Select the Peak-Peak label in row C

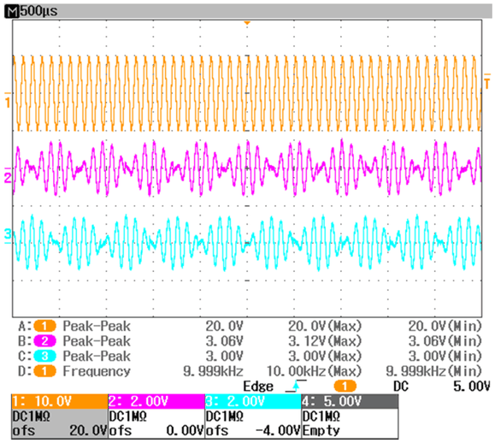pyautogui.click(x=97, y=356)
